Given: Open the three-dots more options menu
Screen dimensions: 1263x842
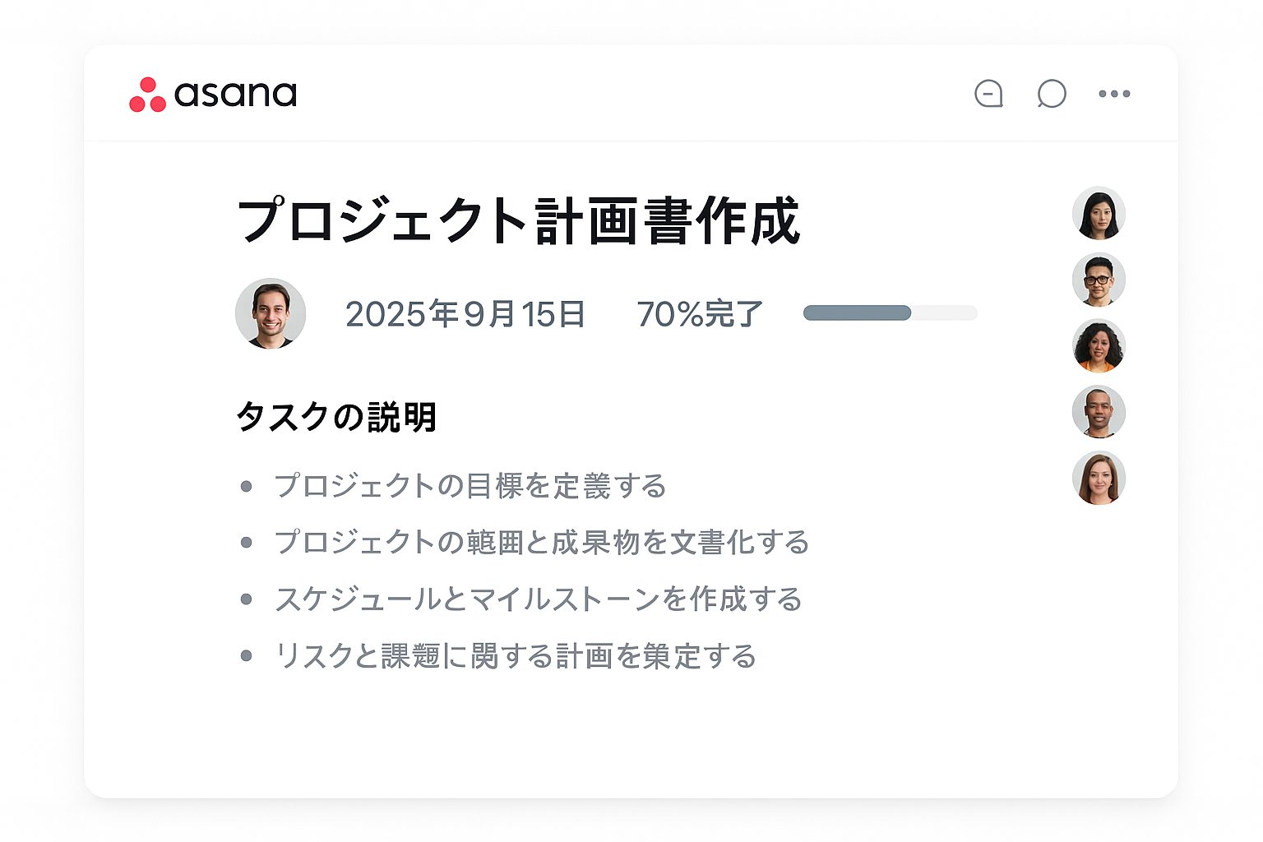Looking at the screenshot, I should click(1114, 94).
